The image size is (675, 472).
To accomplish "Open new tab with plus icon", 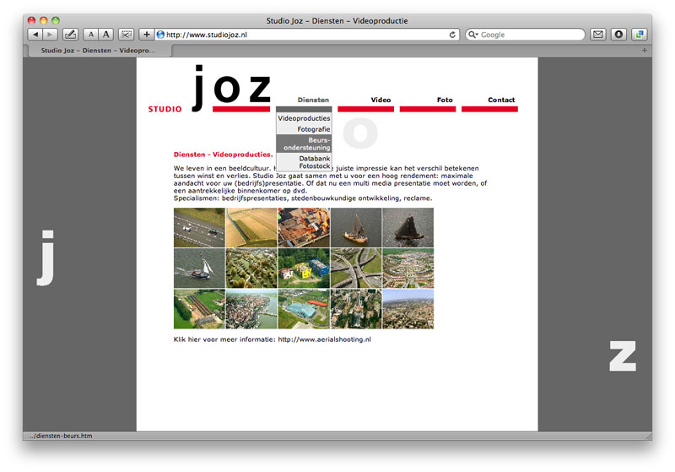I will click(645, 51).
